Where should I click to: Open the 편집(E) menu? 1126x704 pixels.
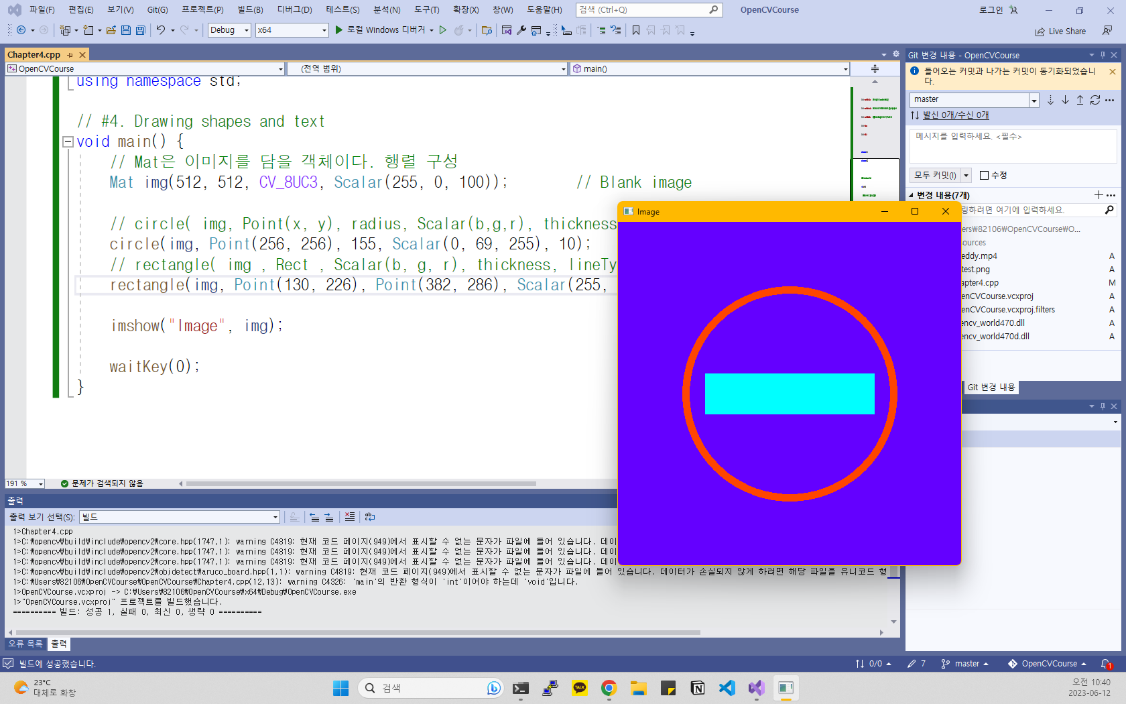pos(81,10)
